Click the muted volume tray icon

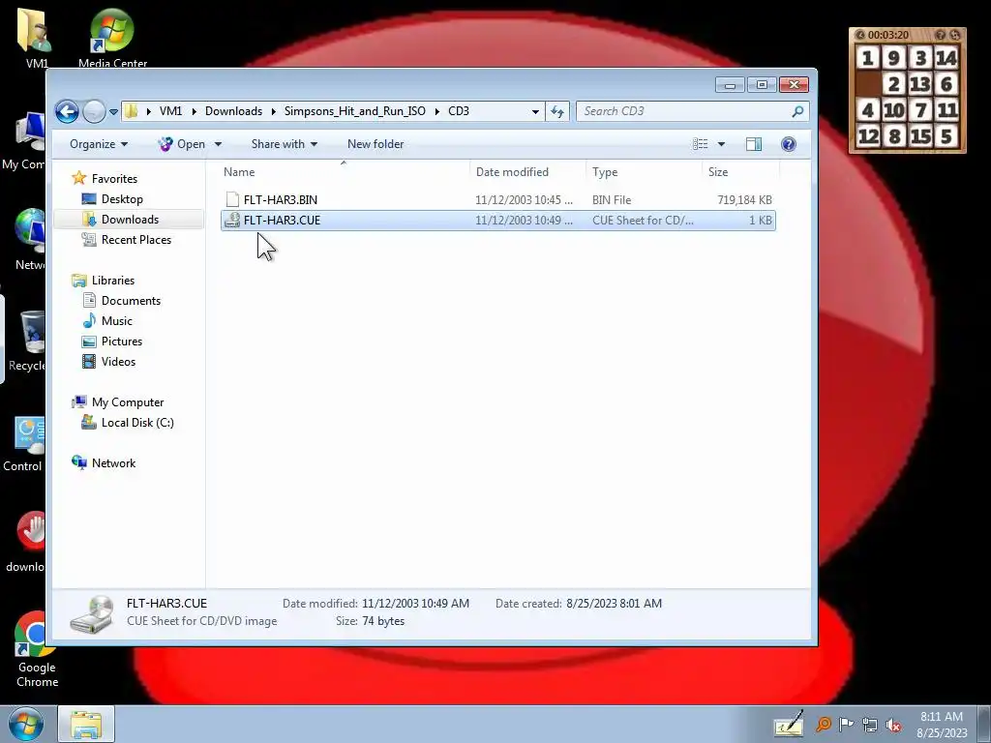click(893, 725)
